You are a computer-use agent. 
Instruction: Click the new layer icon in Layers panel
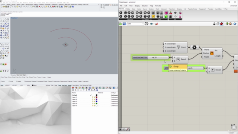(x=73, y=90)
